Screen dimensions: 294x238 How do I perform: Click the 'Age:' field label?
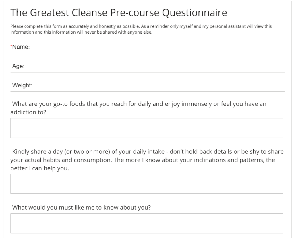tap(18, 66)
